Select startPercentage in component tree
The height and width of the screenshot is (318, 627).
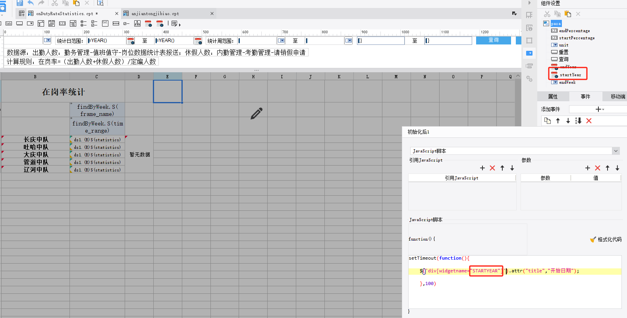click(577, 38)
